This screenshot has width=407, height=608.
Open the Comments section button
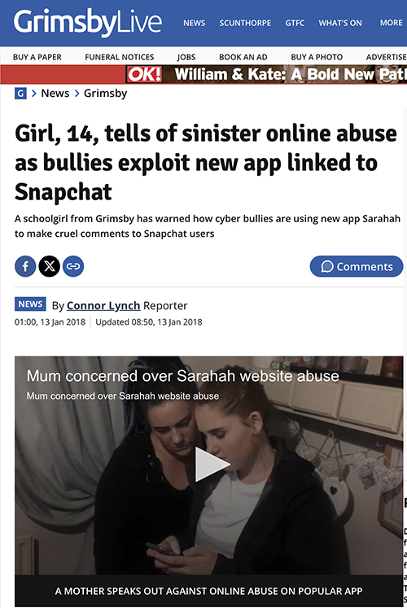[357, 266]
